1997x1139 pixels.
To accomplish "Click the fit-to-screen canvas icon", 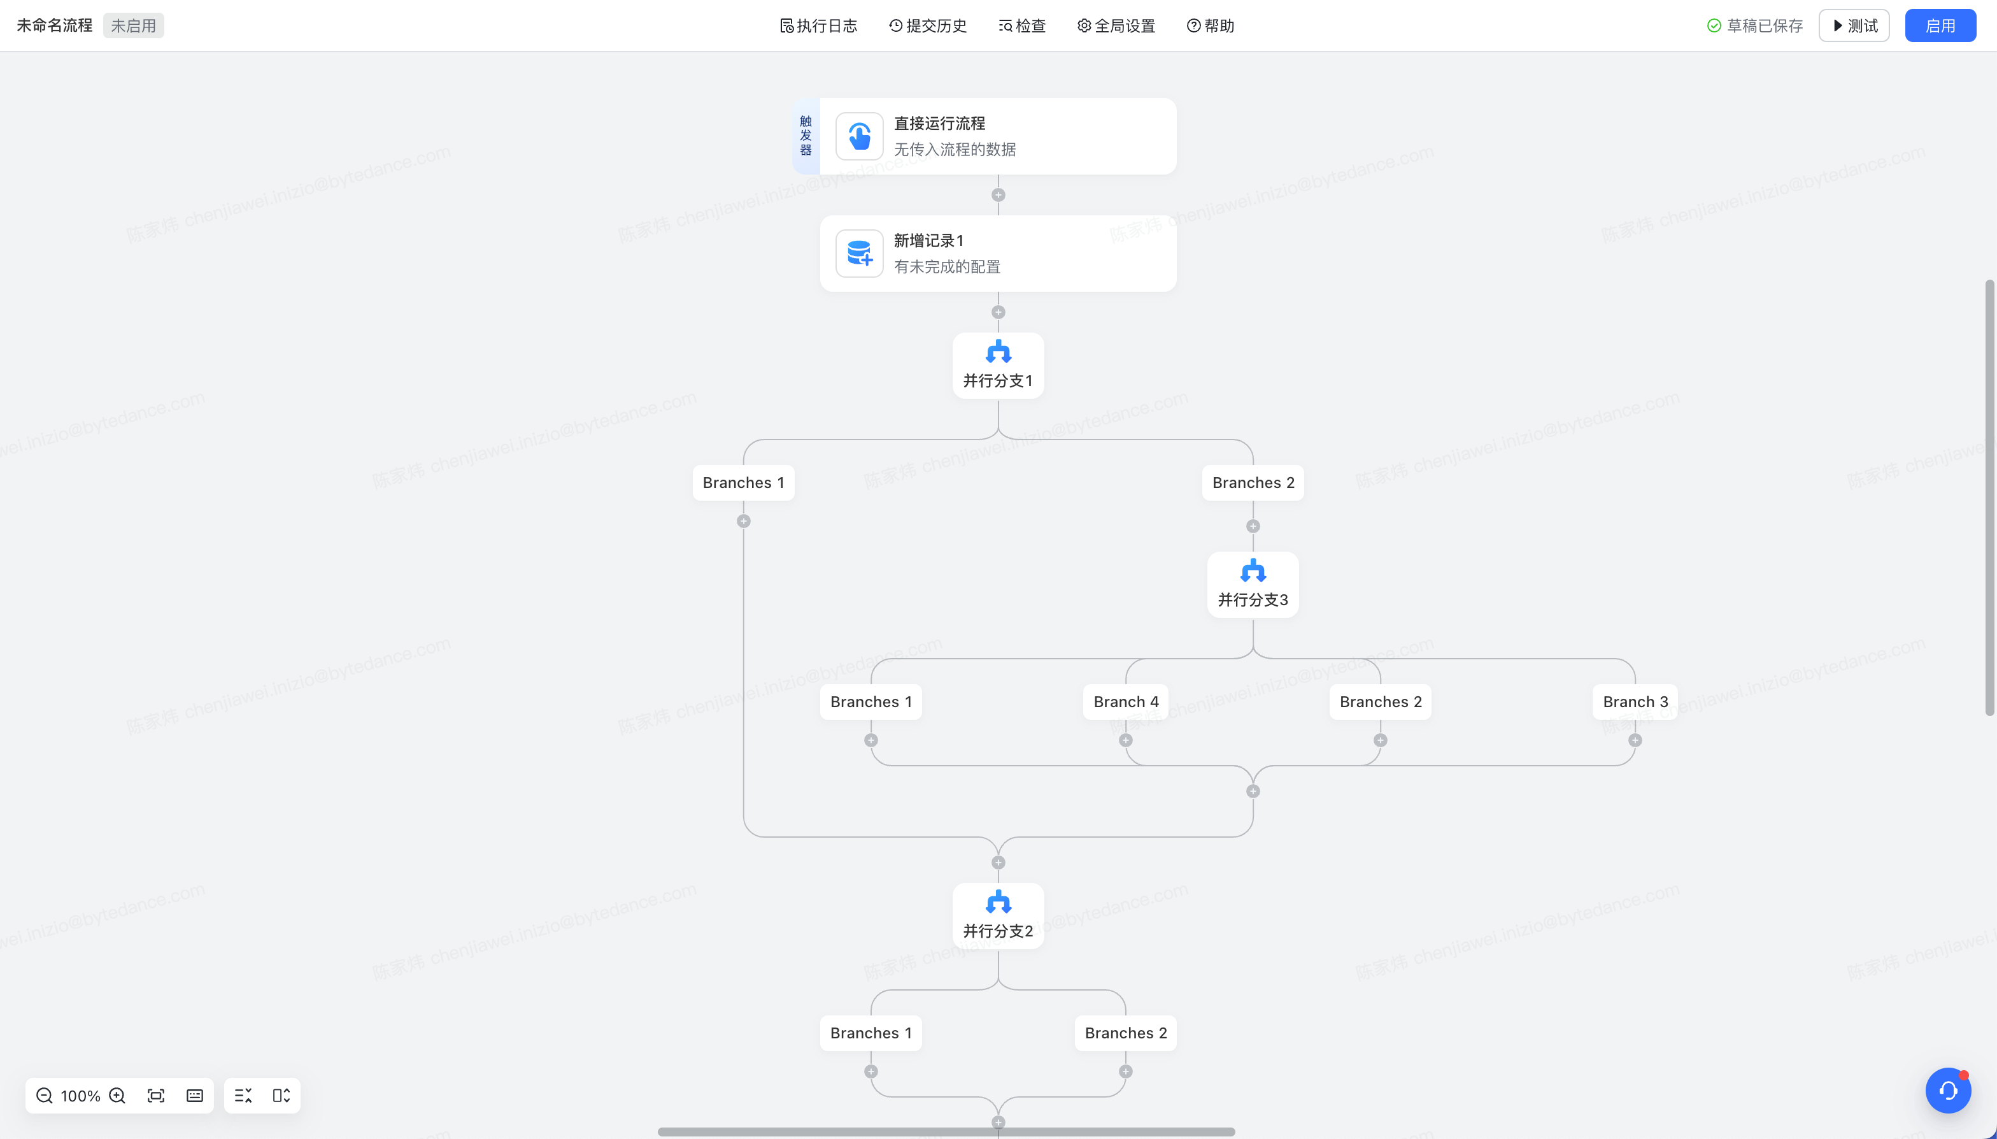I will click(155, 1095).
